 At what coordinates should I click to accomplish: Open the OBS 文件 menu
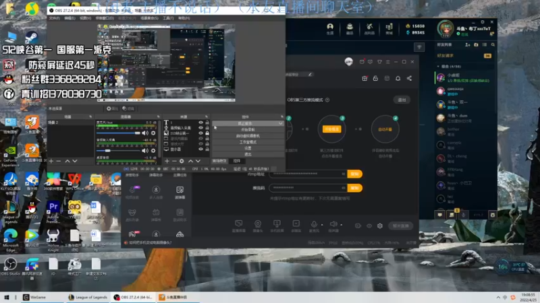click(x=54, y=18)
